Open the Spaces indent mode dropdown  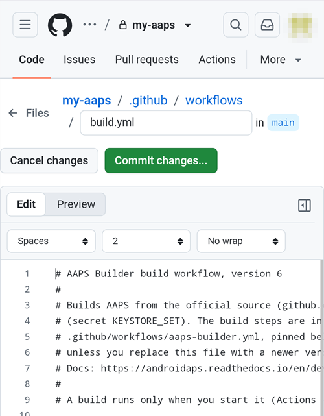[51, 241]
